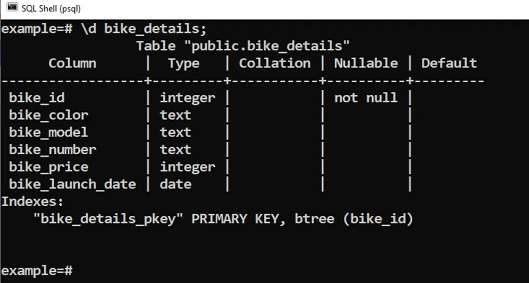The image size is (529, 283).
Task: Click the Collation header text
Action: (275, 63)
